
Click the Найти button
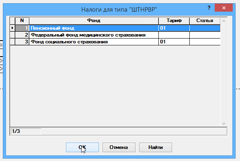pos(155,147)
